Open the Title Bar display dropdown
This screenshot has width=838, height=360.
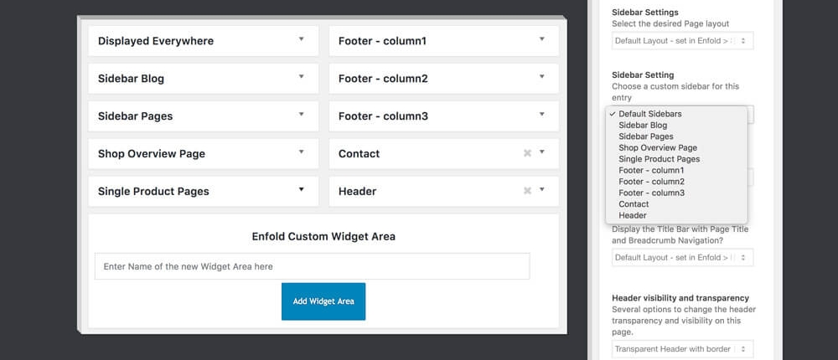(682, 258)
